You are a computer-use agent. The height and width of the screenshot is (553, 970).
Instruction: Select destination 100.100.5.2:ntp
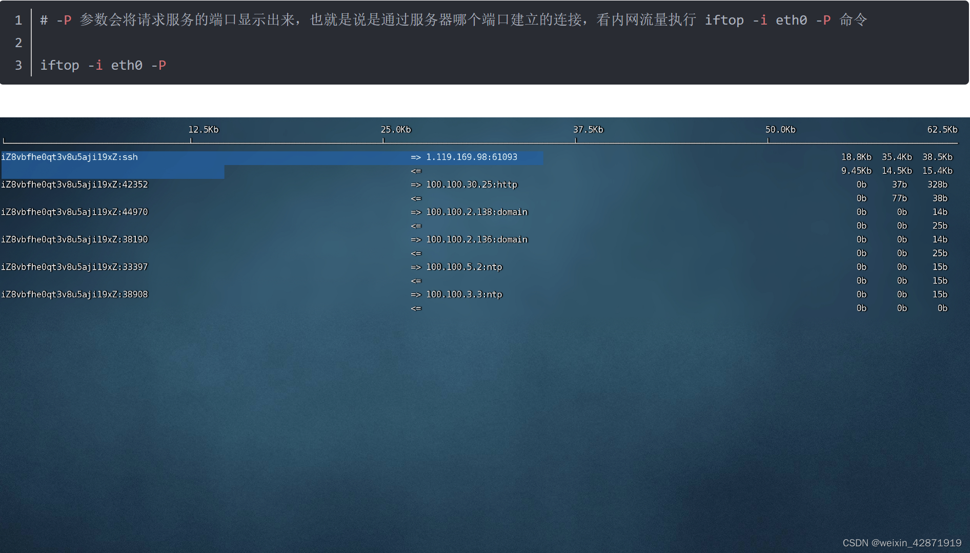[x=464, y=267]
